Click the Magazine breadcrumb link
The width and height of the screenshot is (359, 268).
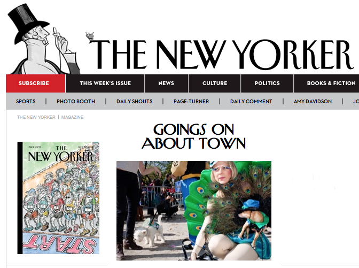click(72, 117)
